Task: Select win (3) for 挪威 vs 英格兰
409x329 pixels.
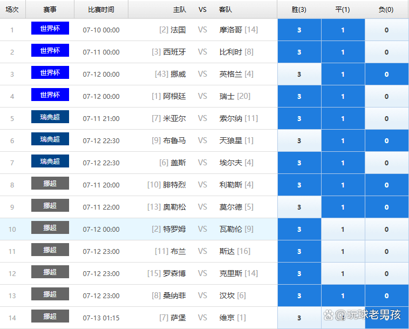Action: pyautogui.click(x=299, y=74)
